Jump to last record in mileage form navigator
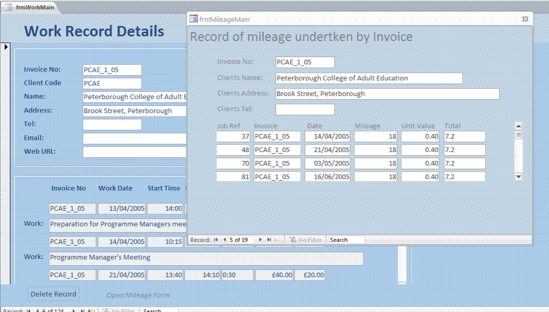Screen dimensions: 549x312 [269, 240]
